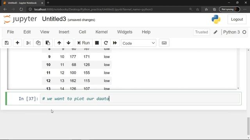Screen dimensions: 250x140
Task: Click the edit mode pencil icon
Action: tap(215, 32)
